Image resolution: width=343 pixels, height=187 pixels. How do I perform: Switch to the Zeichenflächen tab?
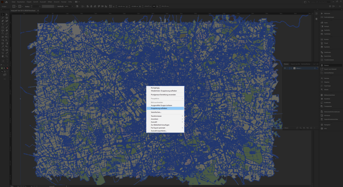(306, 64)
